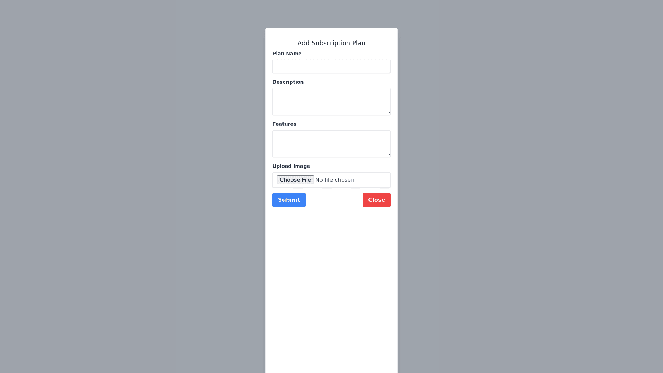Viewport: 663px width, 373px height.
Task: Click inside the Features textarea
Action: click(331, 144)
